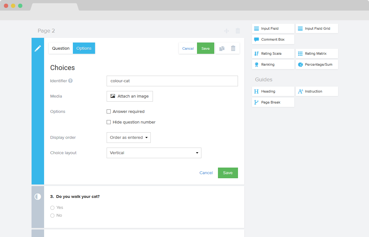Screen dimensions: 369x237
Task: Open the Identifier help question mark
Action: [70, 81]
